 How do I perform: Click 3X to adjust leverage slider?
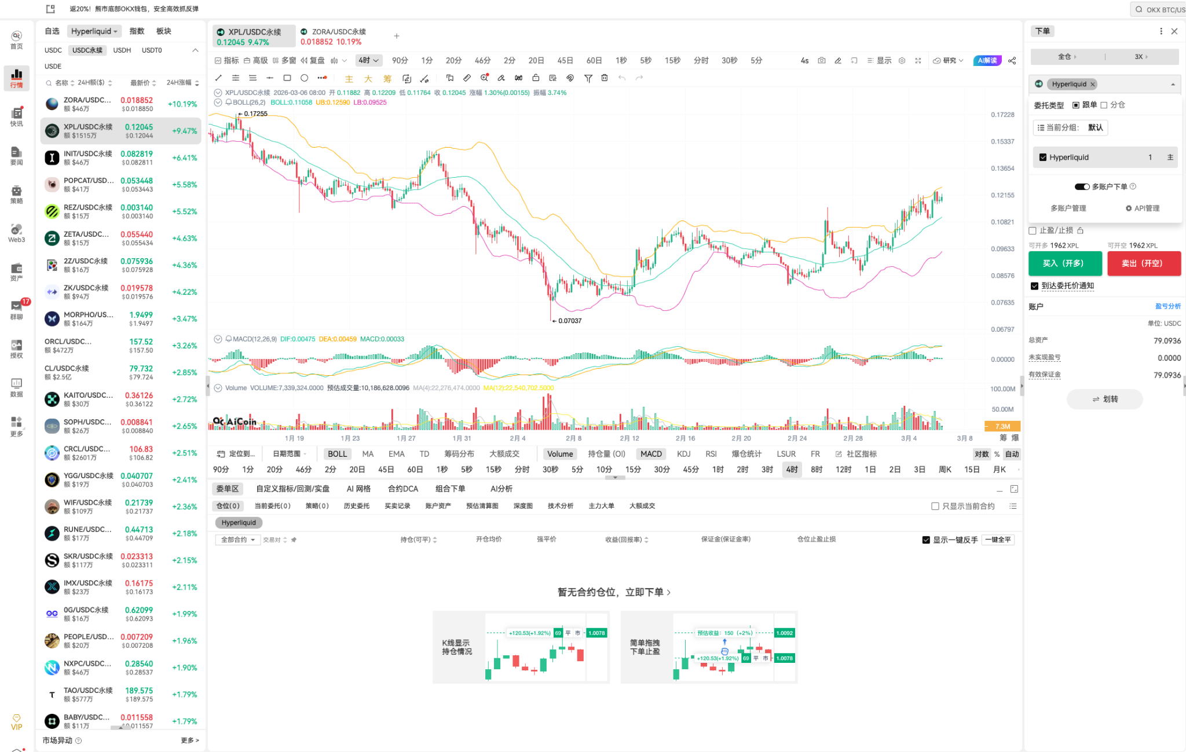click(1139, 57)
